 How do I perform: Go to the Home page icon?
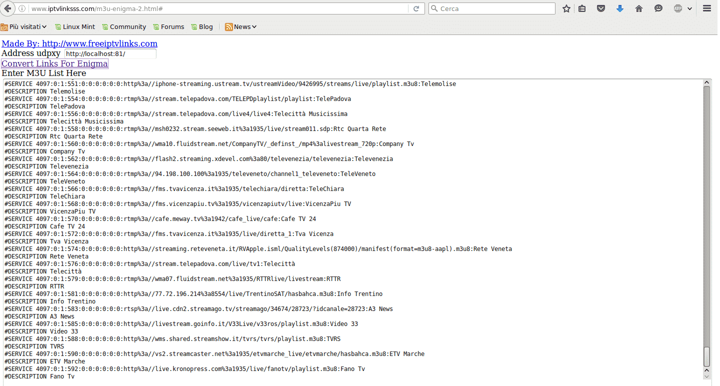click(x=639, y=8)
